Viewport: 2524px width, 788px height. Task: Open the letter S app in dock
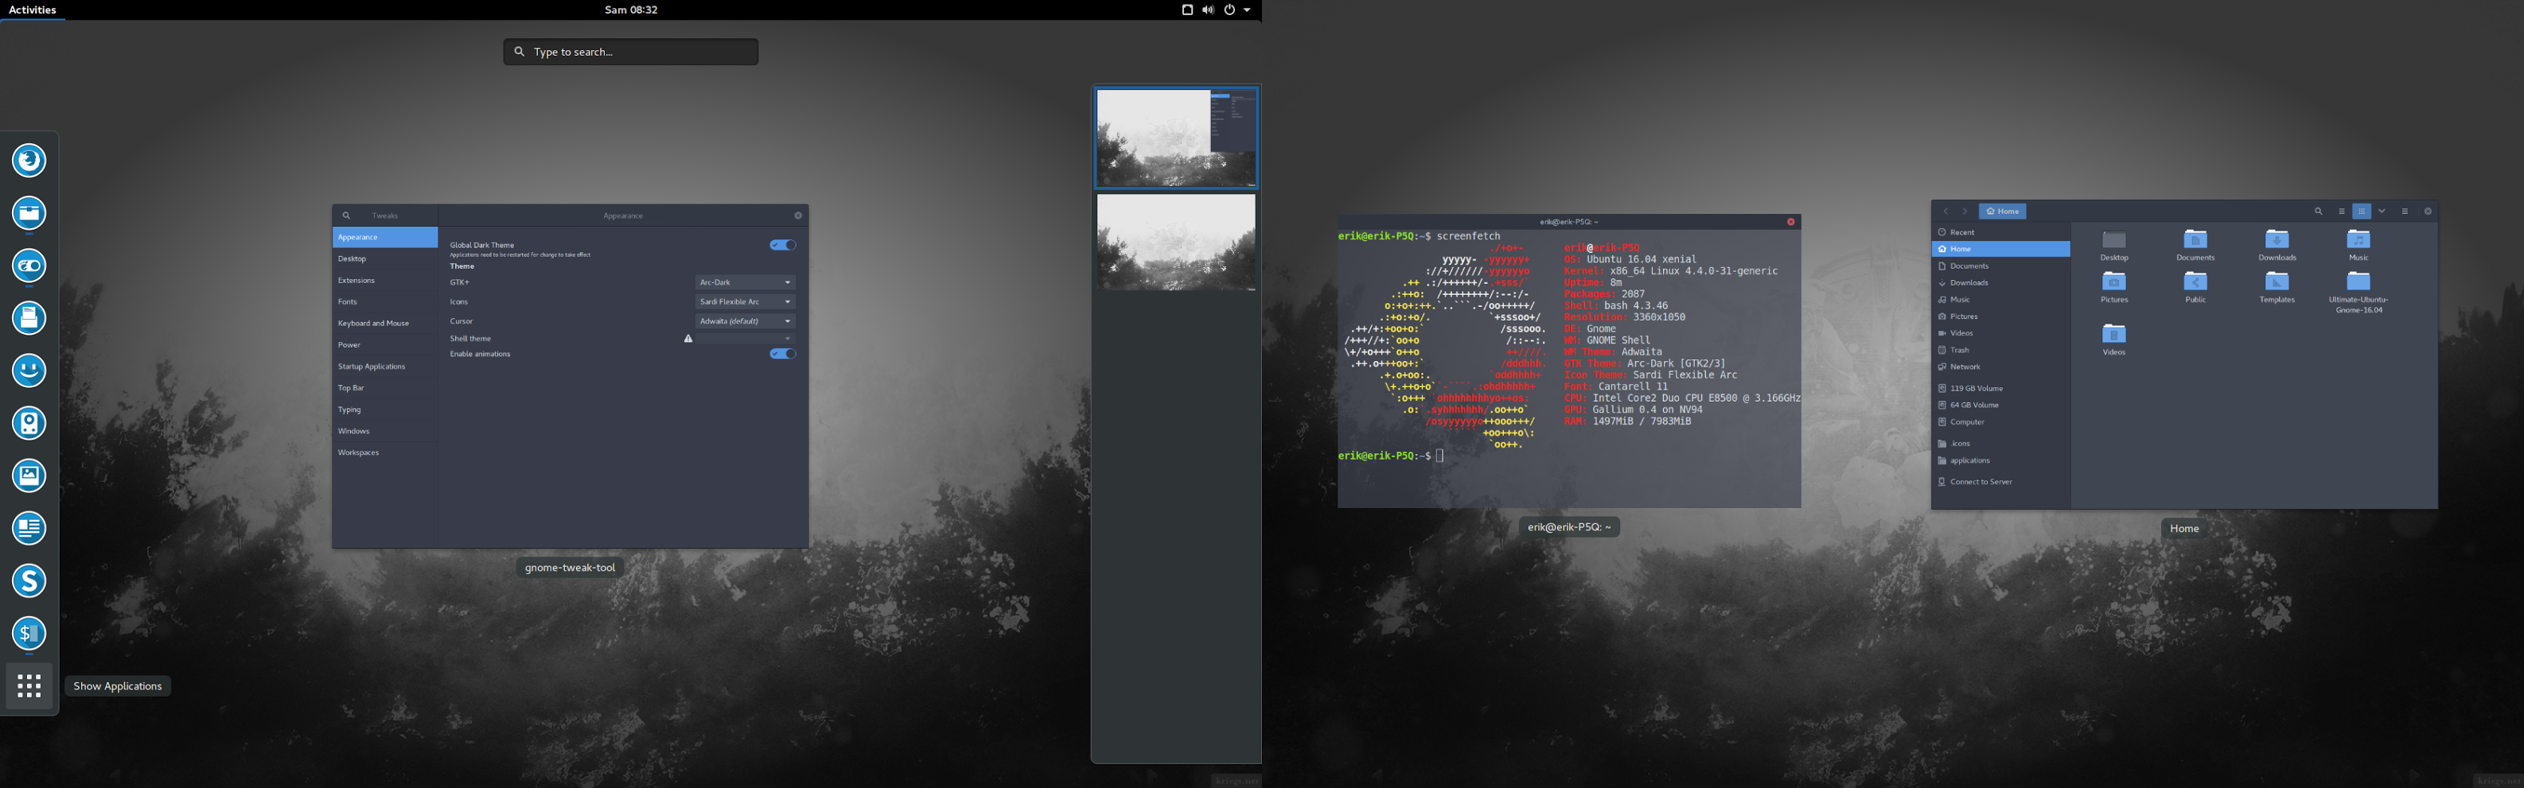[29, 580]
